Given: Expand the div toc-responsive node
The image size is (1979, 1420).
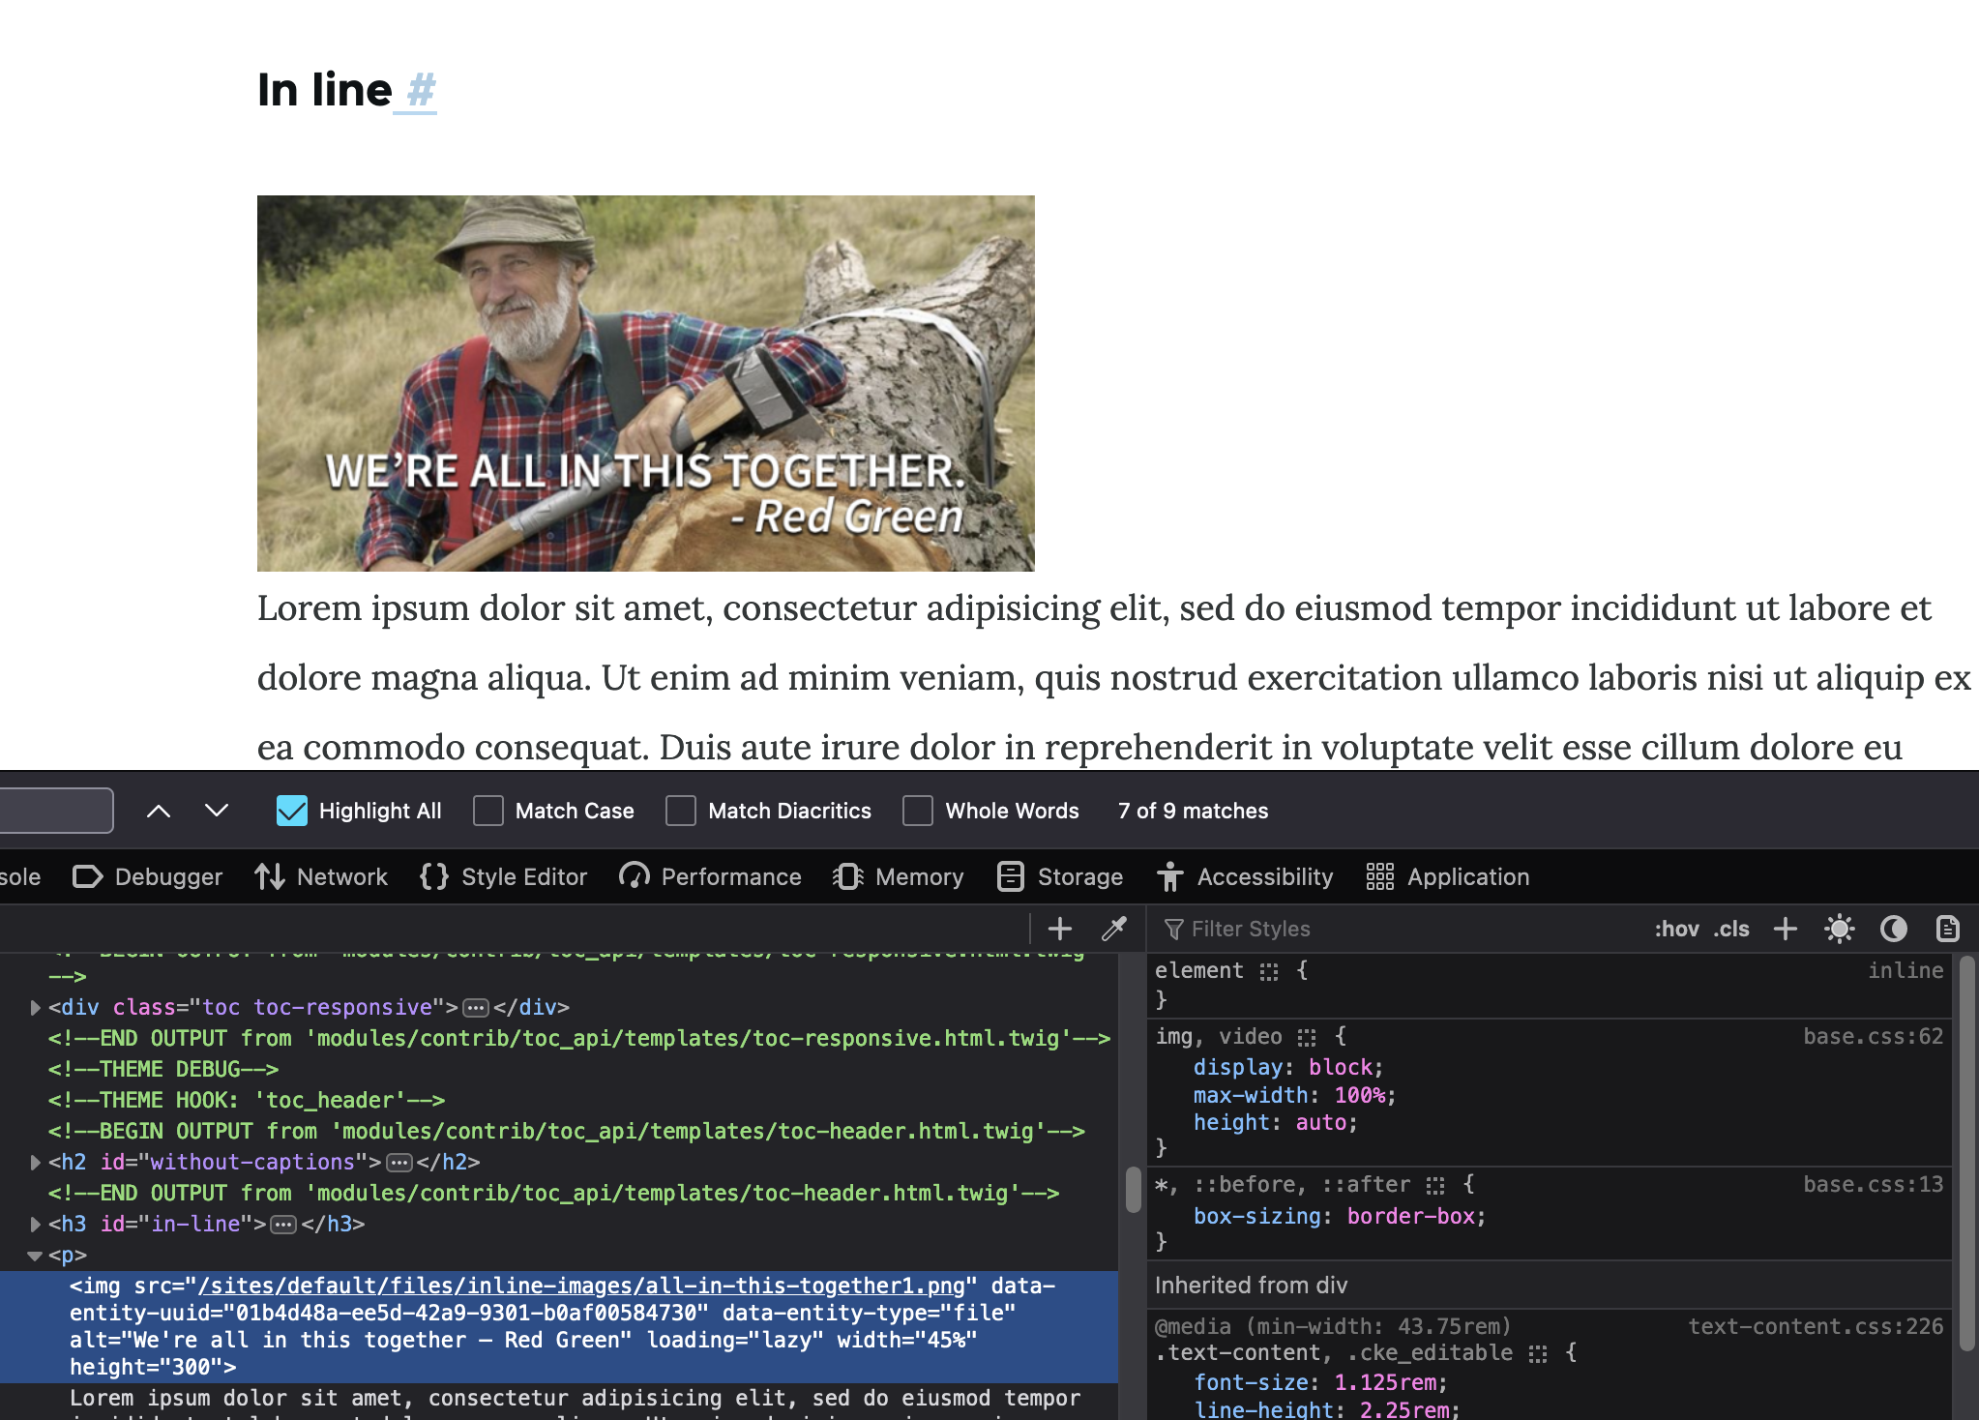Looking at the screenshot, I should (36, 1008).
